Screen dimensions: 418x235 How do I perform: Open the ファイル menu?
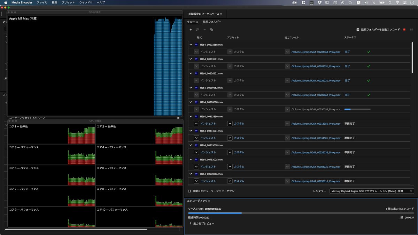[x=42, y=2]
